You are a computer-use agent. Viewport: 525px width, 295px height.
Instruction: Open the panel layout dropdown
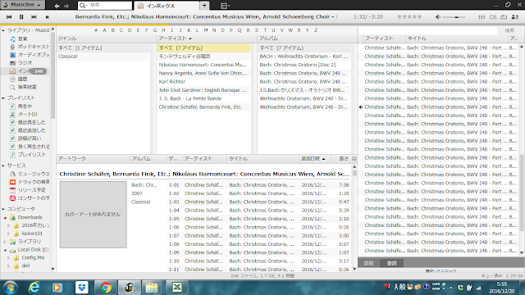225,6
